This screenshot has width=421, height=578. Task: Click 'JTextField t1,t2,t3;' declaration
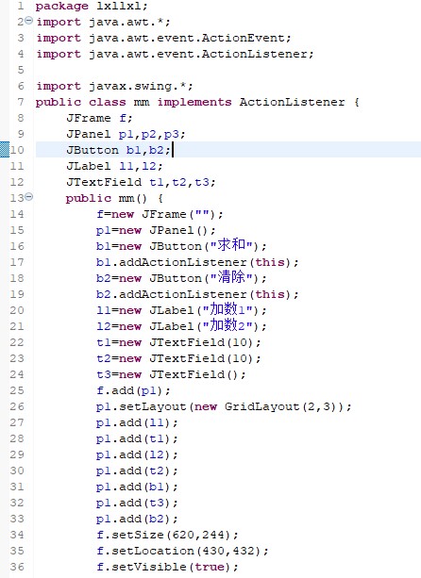coord(141,182)
